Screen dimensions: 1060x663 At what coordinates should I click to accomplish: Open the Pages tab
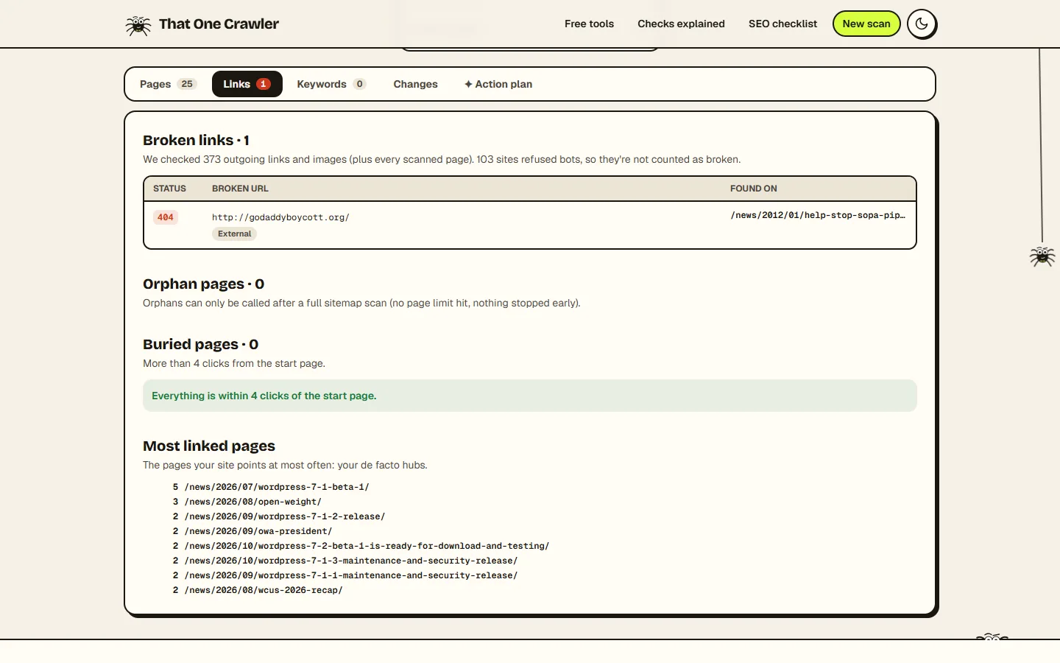tap(168, 84)
